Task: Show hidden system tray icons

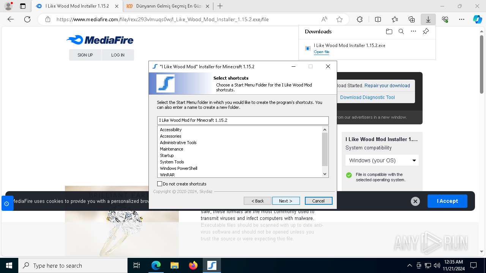Action: [x=409, y=265]
